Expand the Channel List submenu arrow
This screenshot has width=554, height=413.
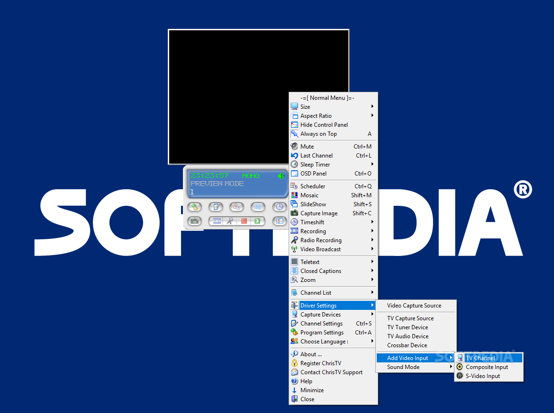click(372, 292)
